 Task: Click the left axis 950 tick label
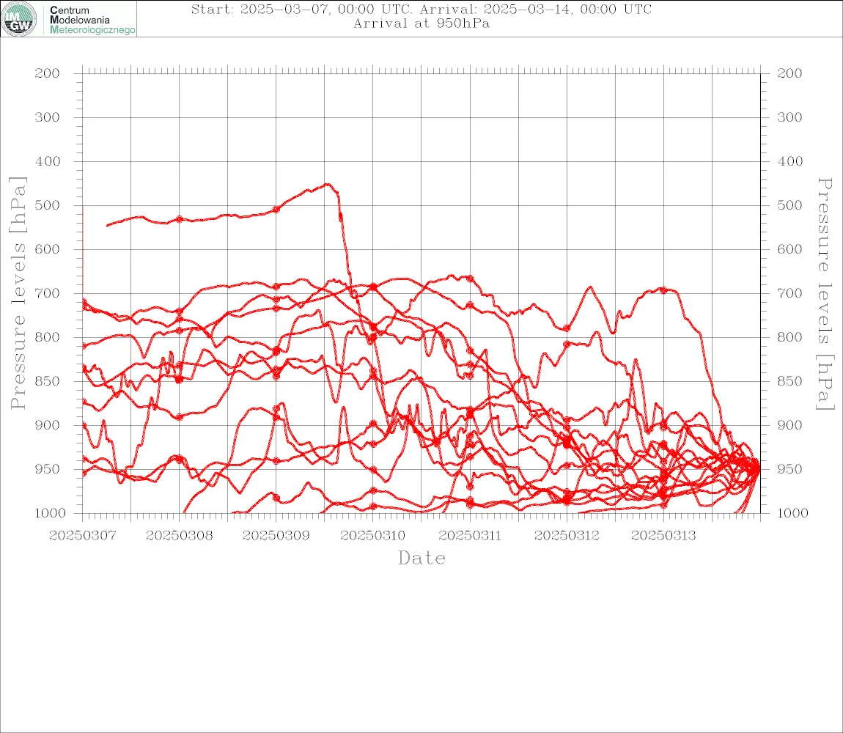(48, 469)
